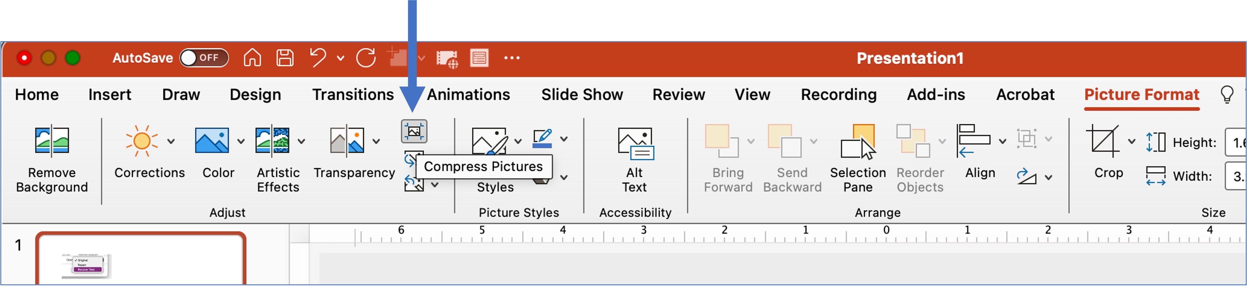Click the Rotate objects icon
Screen dimensions: 1247x286
[1026, 177]
